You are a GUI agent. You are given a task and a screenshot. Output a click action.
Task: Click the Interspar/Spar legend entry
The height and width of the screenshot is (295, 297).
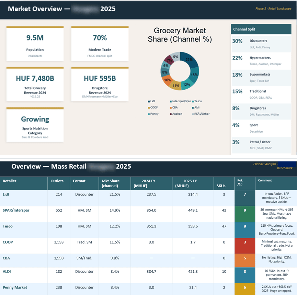(x=181, y=101)
